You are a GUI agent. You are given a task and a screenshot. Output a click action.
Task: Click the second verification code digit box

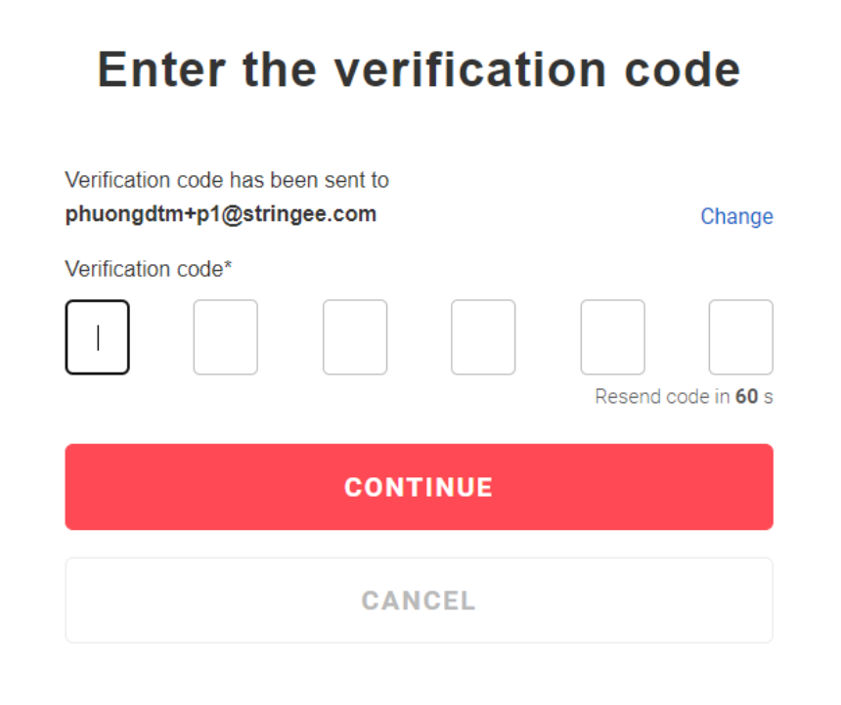tap(226, 337)
